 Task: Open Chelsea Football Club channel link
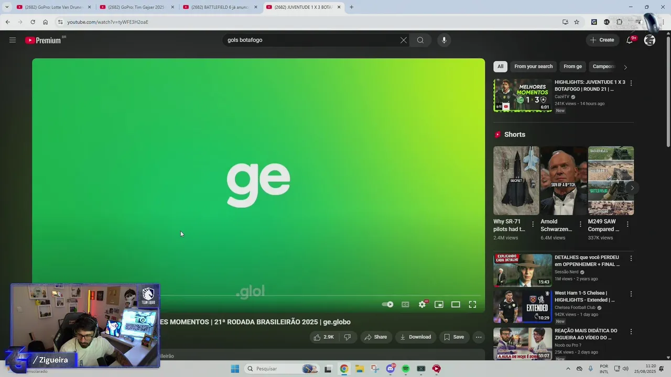[575, 307]
